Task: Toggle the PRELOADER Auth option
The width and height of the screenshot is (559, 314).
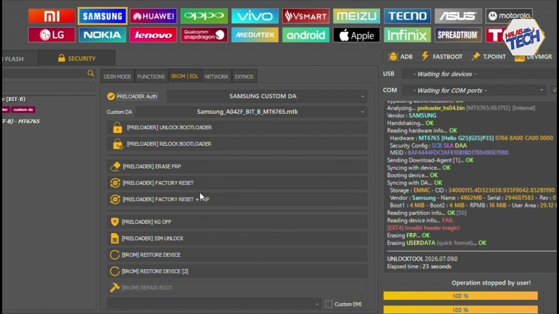Action: [x=132, y=96]
